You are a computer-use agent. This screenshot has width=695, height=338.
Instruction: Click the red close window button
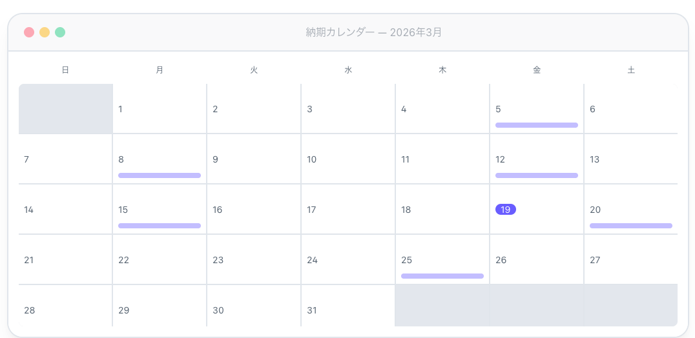pos(29,32)
